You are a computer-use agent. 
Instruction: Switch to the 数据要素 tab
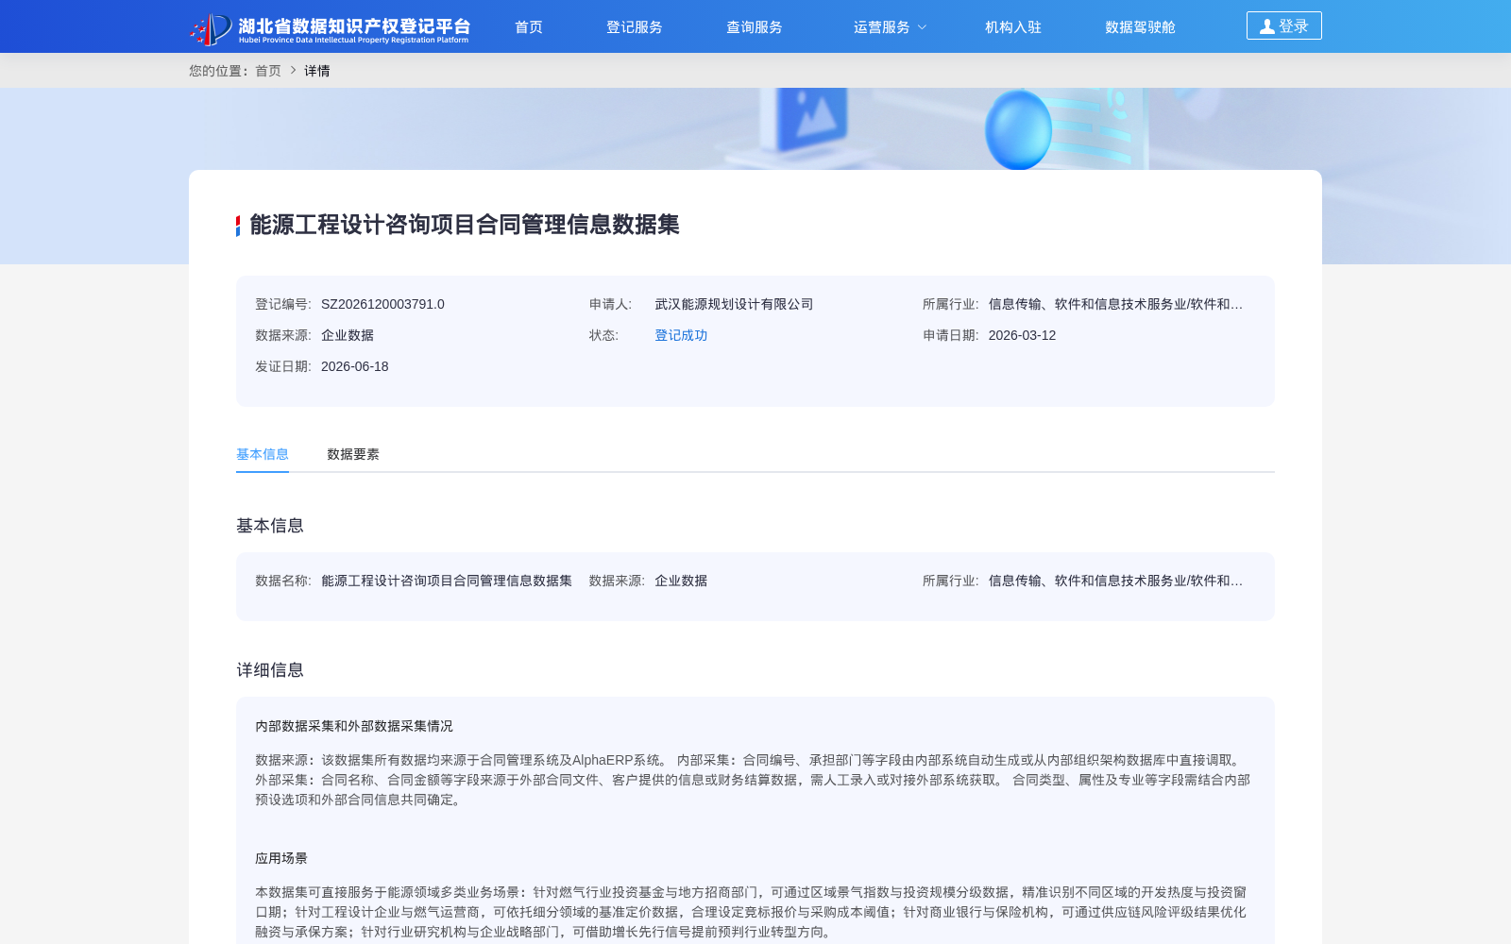[353, 454]
